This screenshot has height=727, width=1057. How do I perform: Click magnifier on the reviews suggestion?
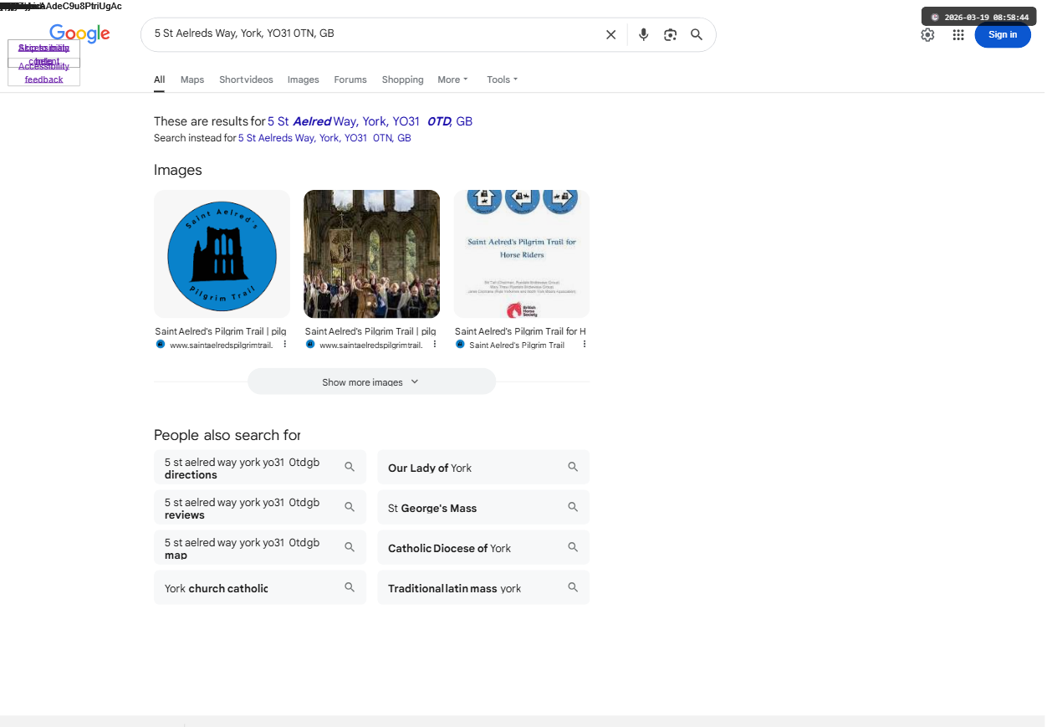tap(350, 507)
